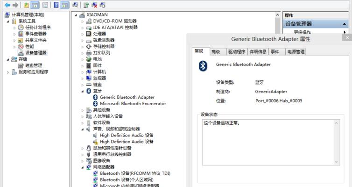Click the Update Driver Software toolbar icon

tap(86, 5)
